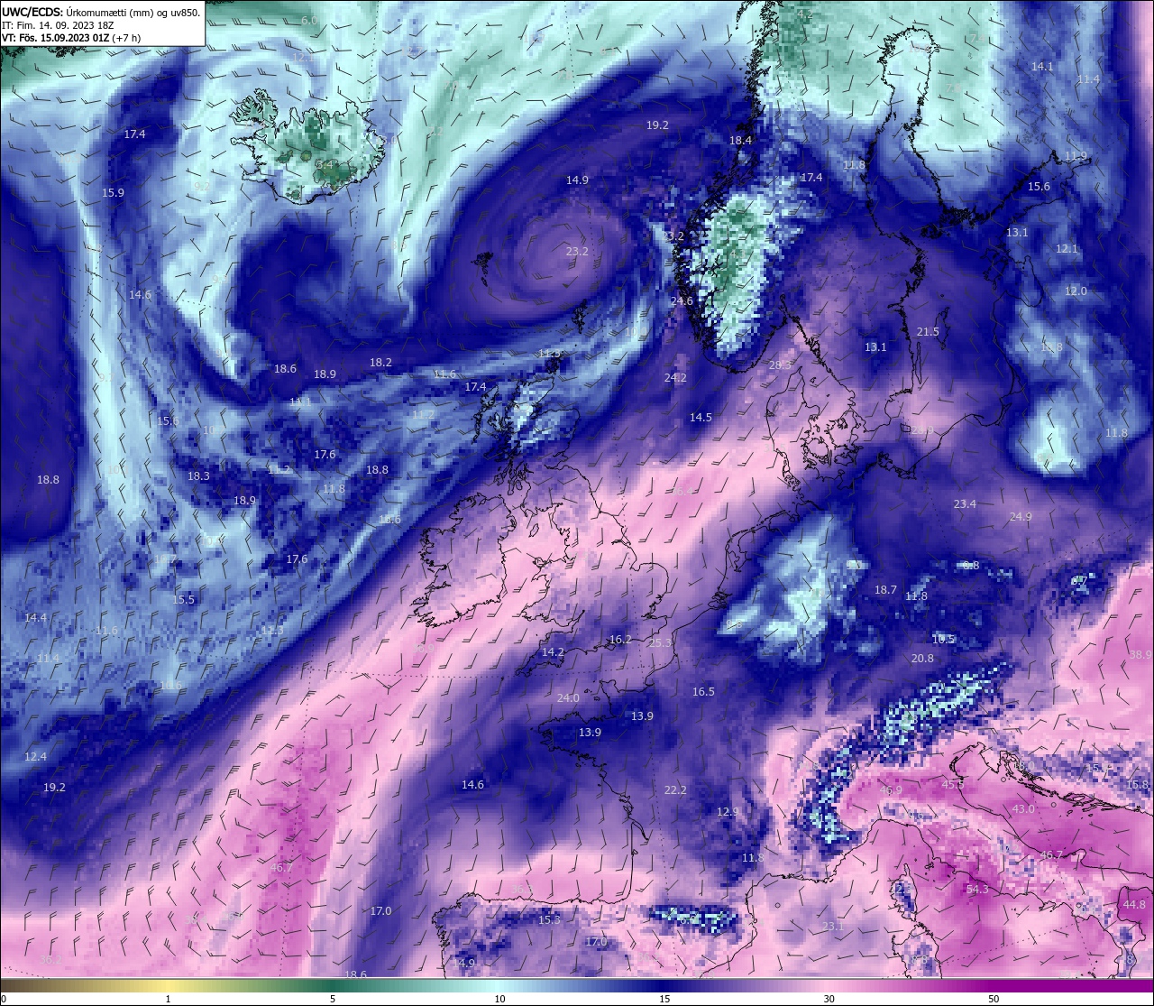Click the 14.2 value on the map
Screen dimensions: 1154x1006
pos(553,651)
